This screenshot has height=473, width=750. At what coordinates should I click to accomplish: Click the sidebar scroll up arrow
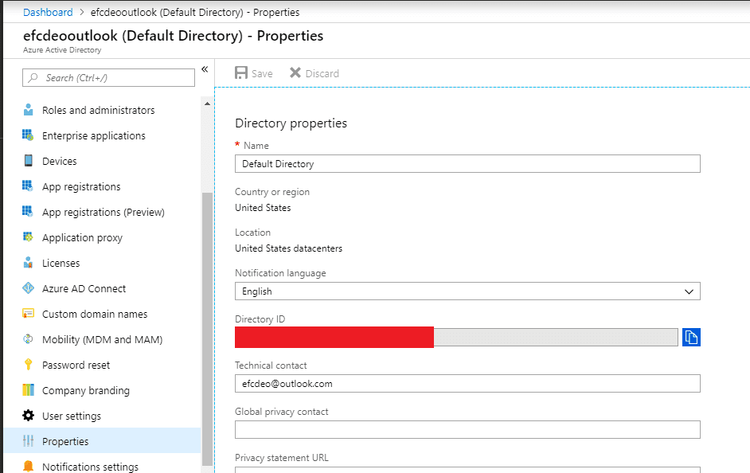point(207,104)
